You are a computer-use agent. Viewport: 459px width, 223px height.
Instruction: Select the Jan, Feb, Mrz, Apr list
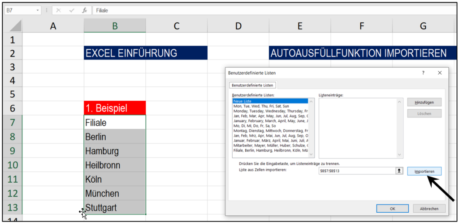tap(270, 136)
